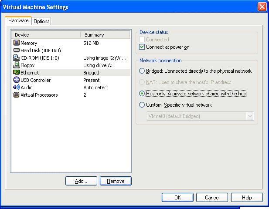Click the USB Controller icon

click(17, 80)
